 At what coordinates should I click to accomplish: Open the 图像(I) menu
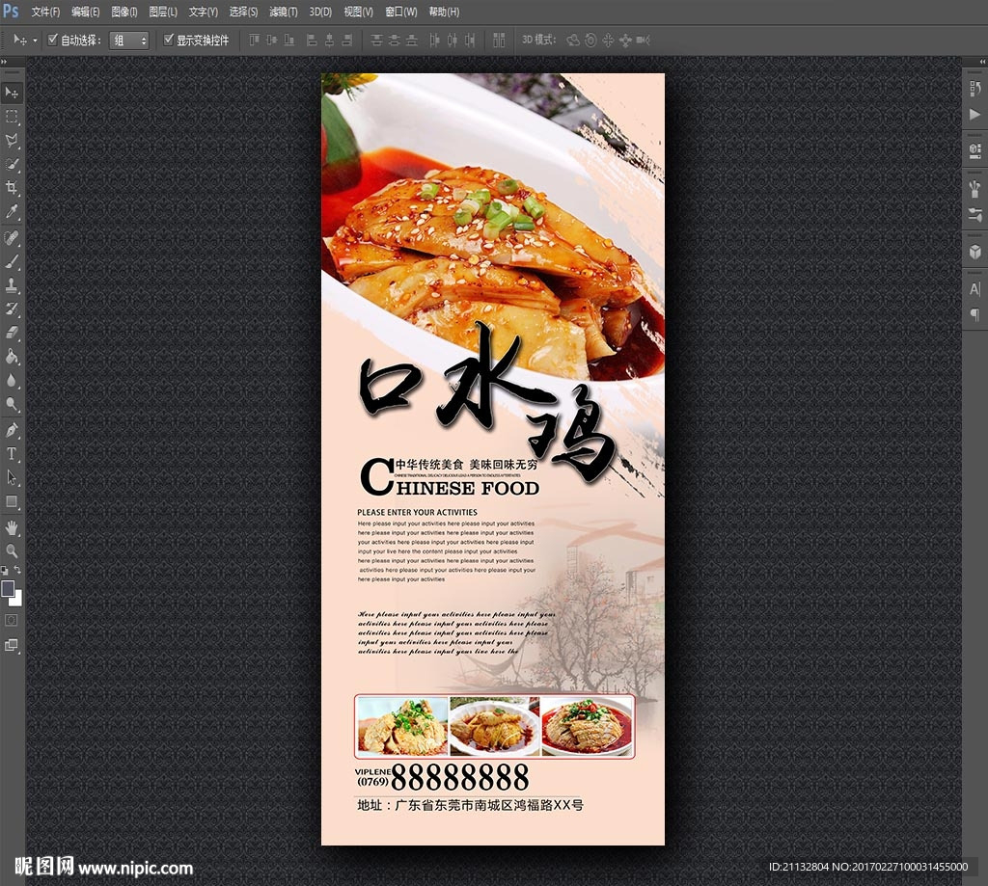[124, 12]
